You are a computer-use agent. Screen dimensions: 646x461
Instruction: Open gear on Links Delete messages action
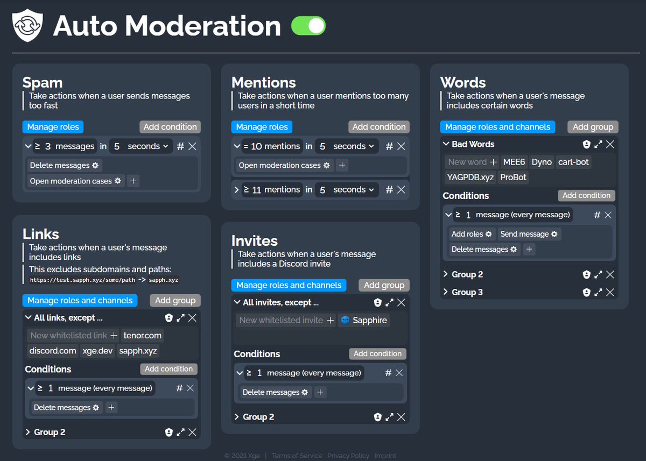(96, 408)
